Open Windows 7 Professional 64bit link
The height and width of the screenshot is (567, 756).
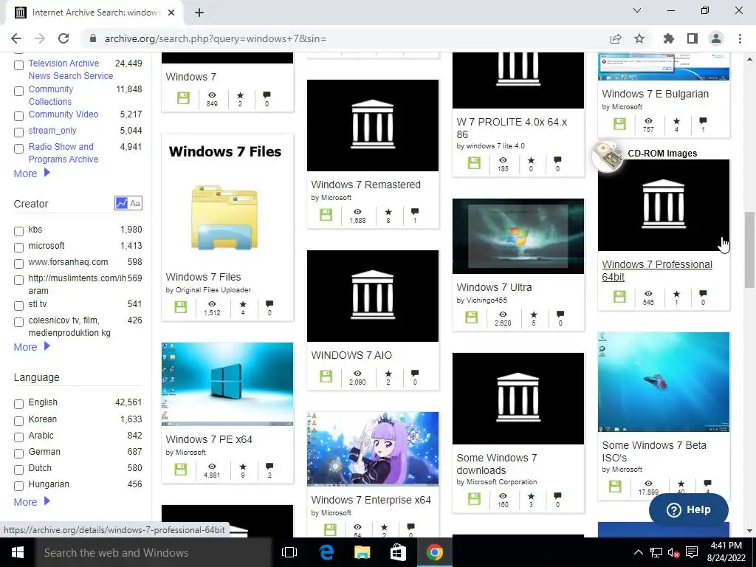pyautogui.click(x=656, y=270)
